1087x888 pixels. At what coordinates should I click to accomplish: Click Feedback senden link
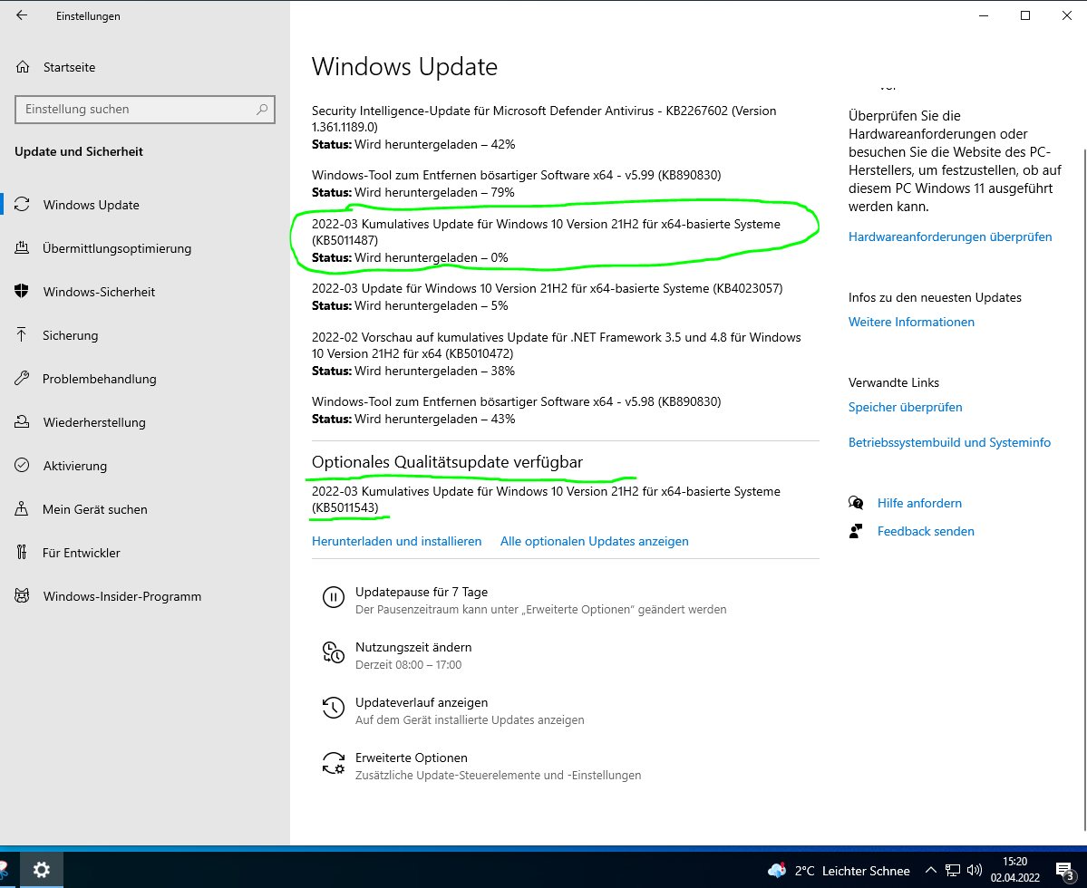[926, 531]
